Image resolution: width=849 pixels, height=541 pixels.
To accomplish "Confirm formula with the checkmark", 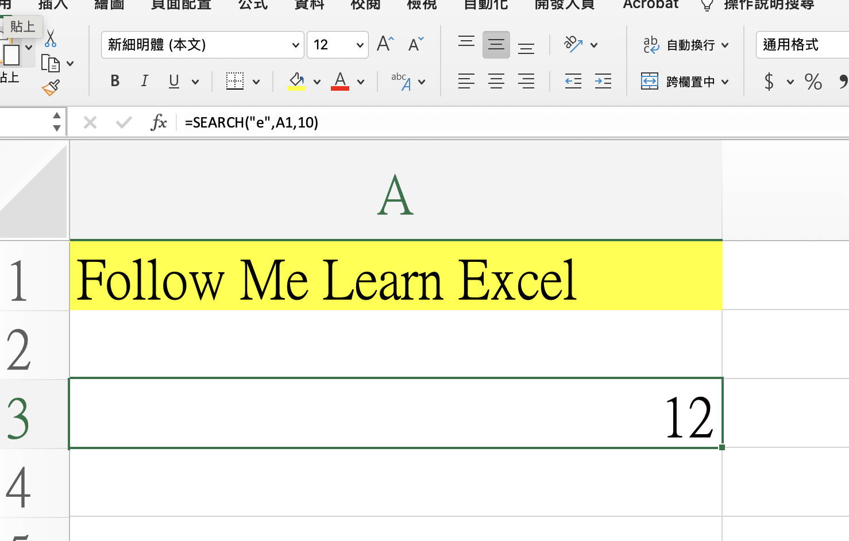I will (x=124, y=122).
